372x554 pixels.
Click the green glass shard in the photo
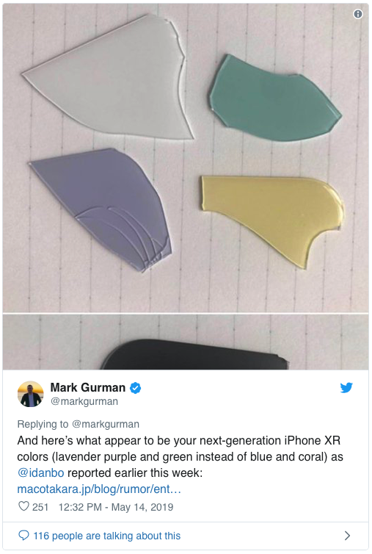coord(273,99)
